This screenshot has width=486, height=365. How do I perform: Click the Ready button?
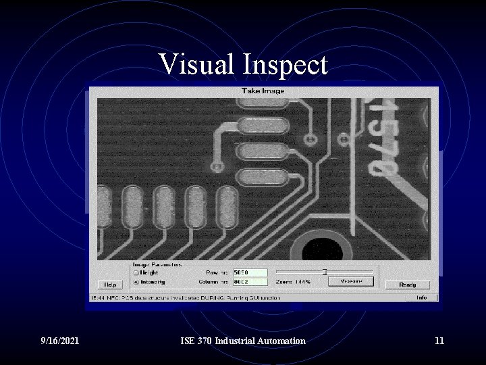[407, 285]
